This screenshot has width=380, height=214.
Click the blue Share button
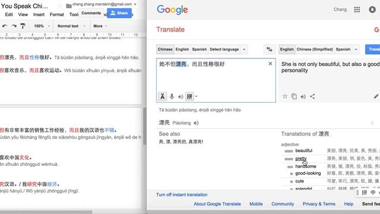(119, 13)
